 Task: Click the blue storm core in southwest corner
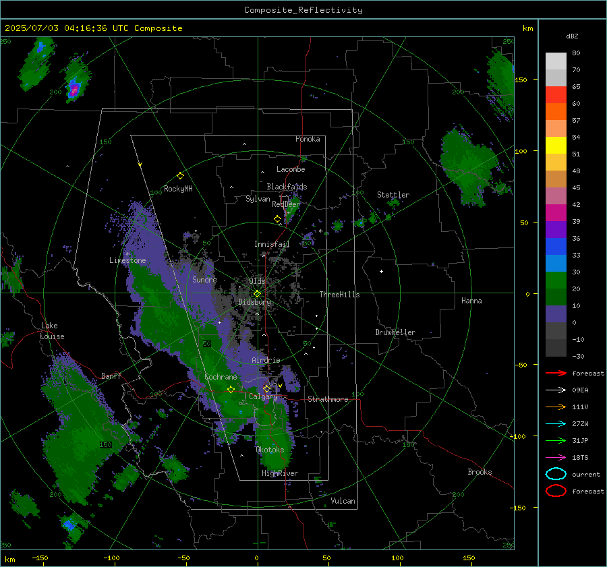[x=69, y=525]
